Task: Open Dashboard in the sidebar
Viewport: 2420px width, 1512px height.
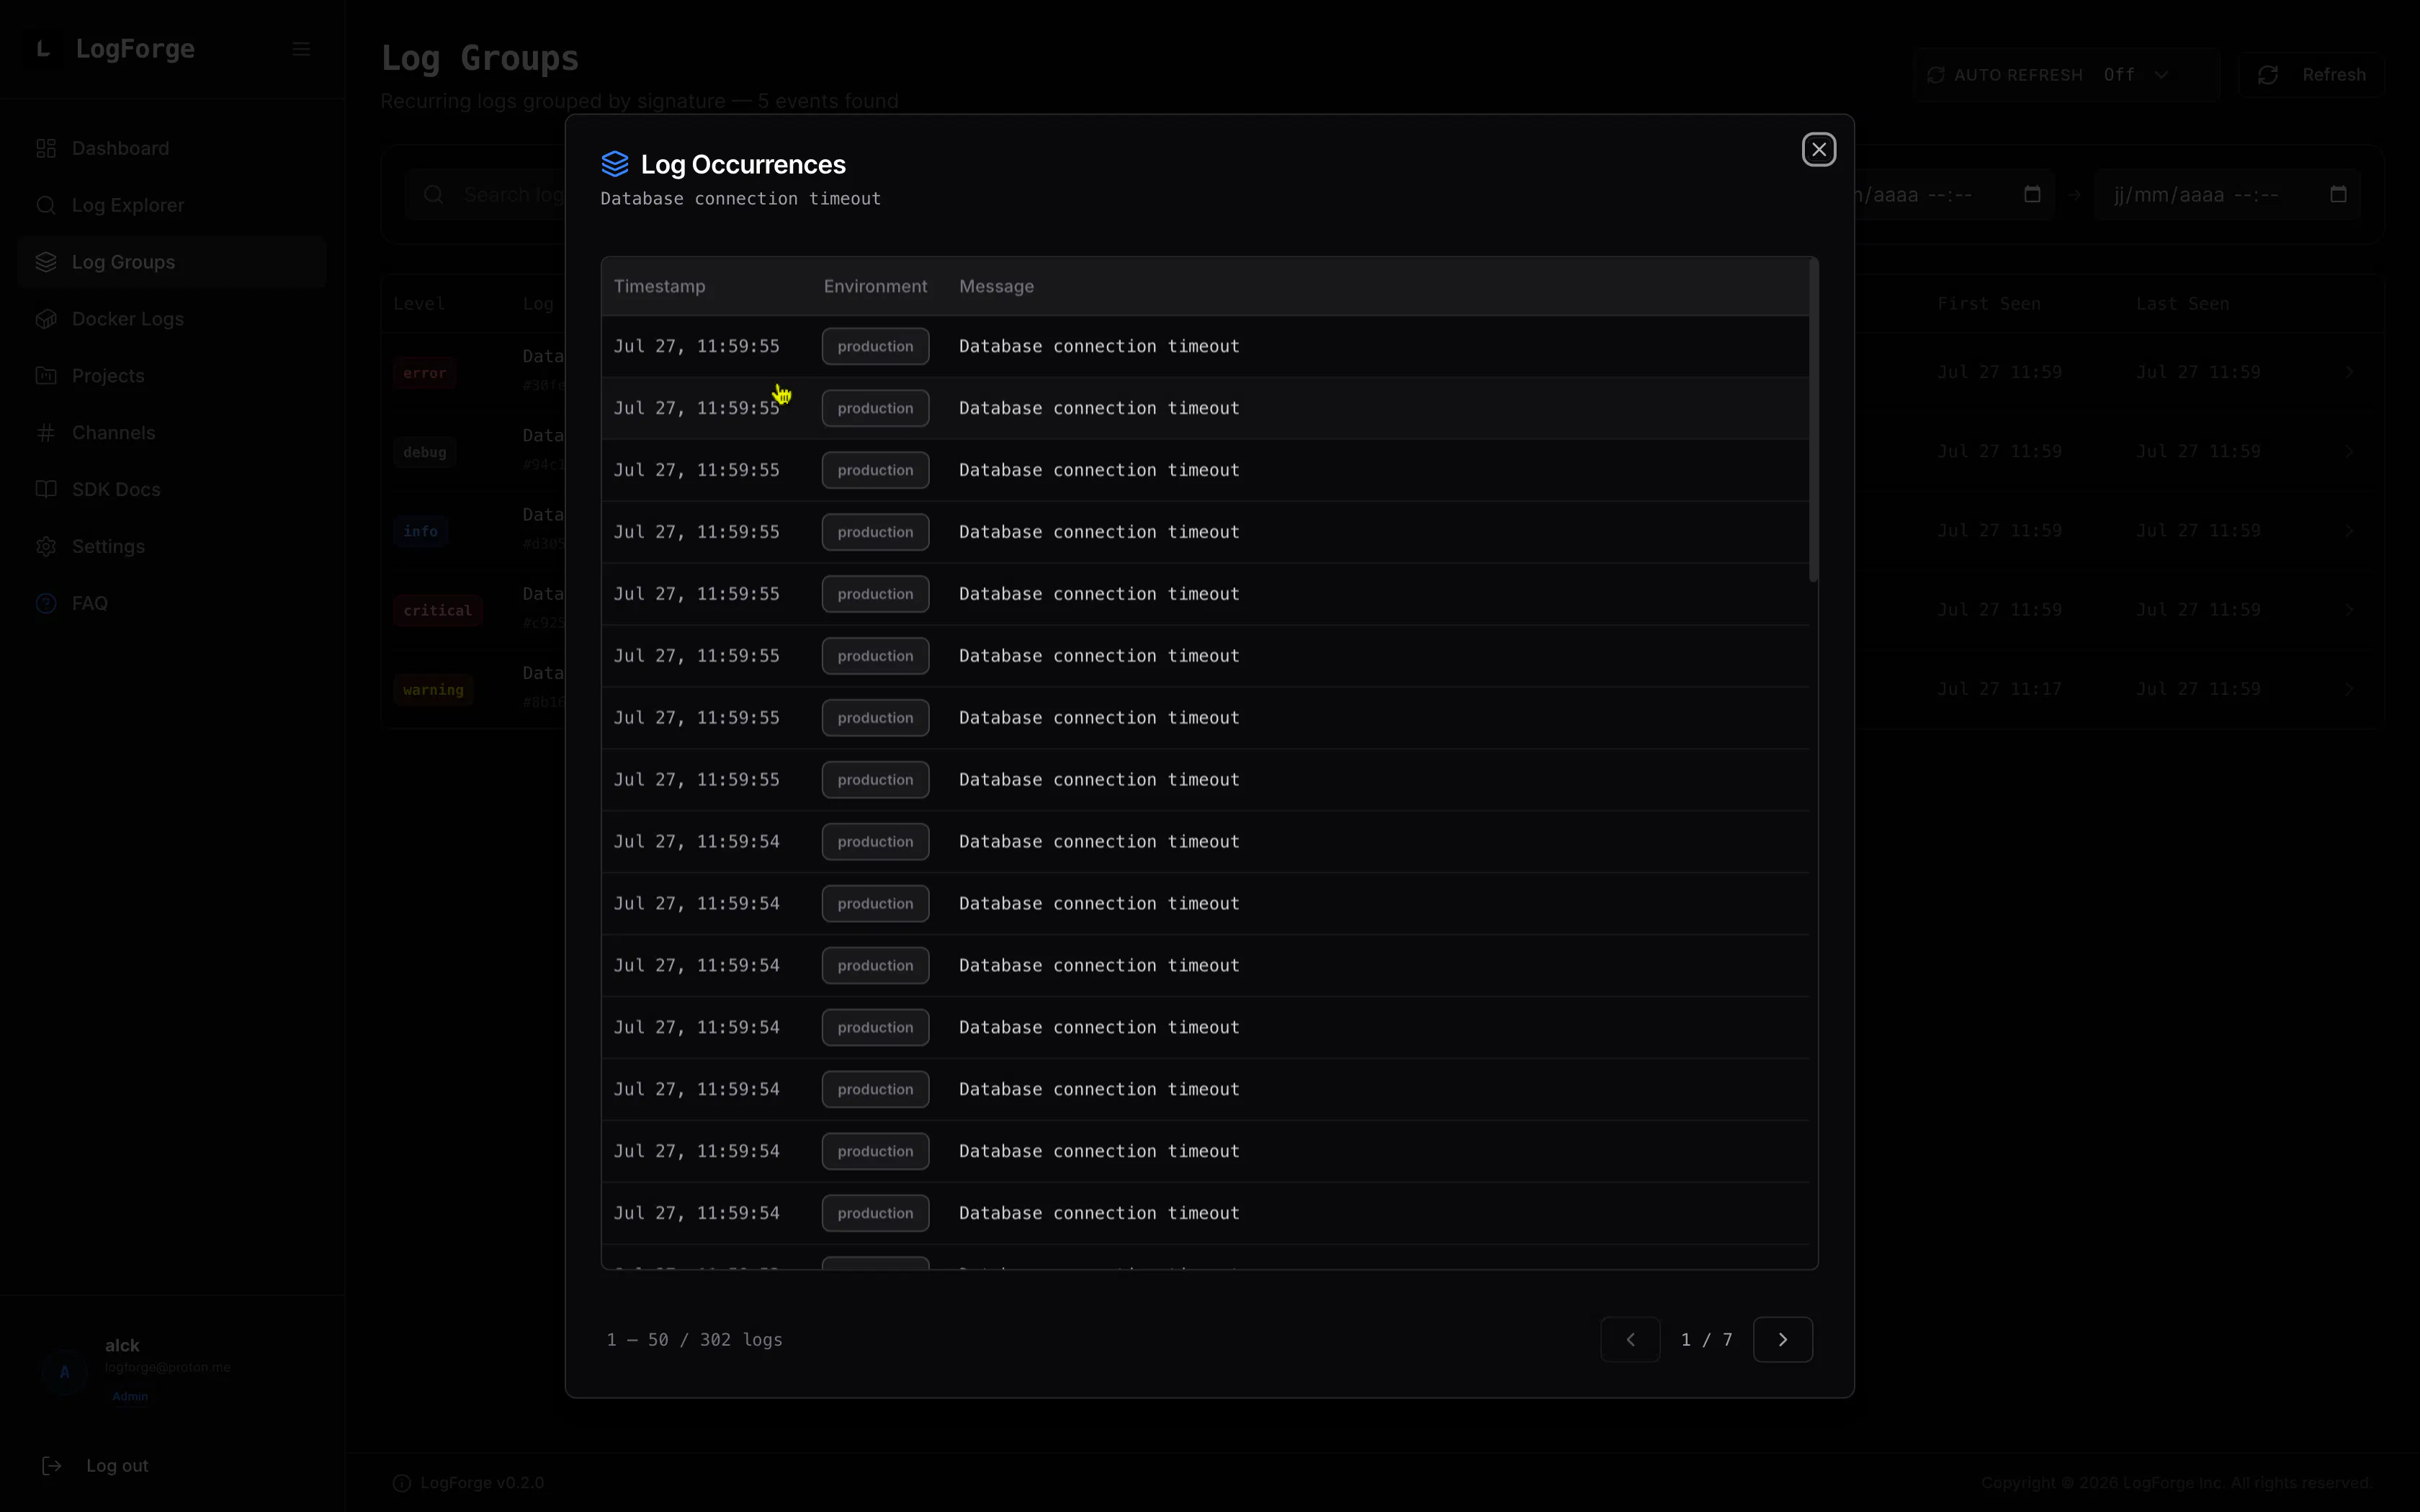Action: coord(172,148)
